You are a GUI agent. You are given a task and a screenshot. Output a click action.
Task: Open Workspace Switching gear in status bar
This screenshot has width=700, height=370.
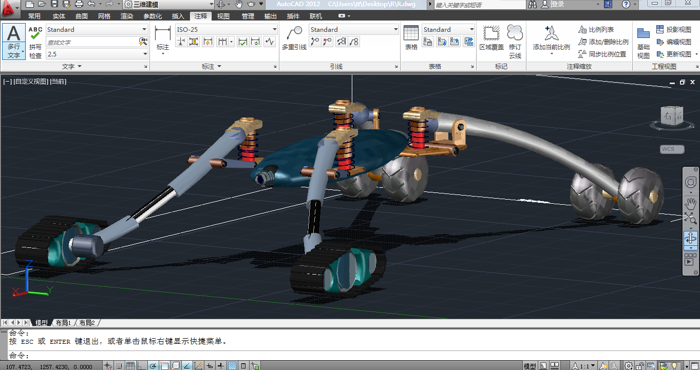(628, 365)
